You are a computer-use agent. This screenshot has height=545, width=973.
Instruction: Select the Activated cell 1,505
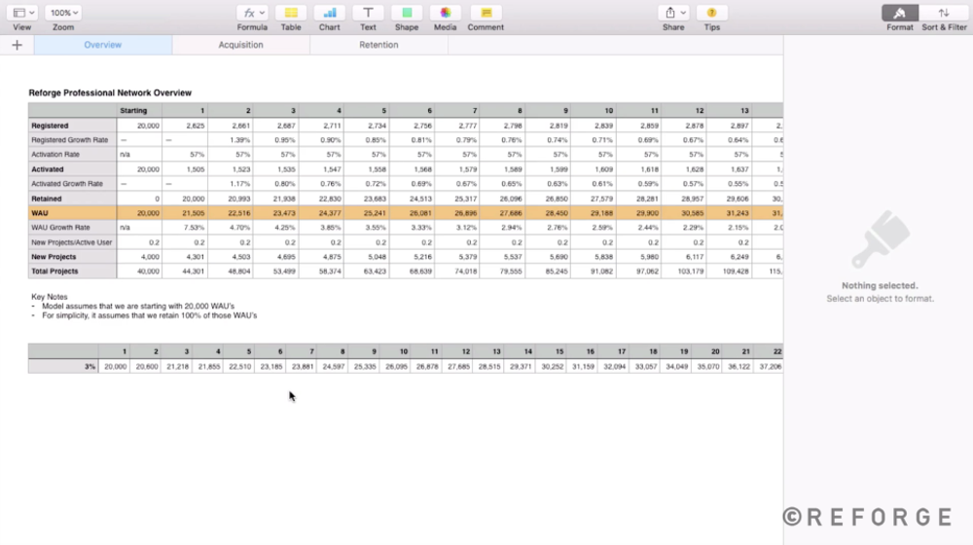click(x=185, y=168)
